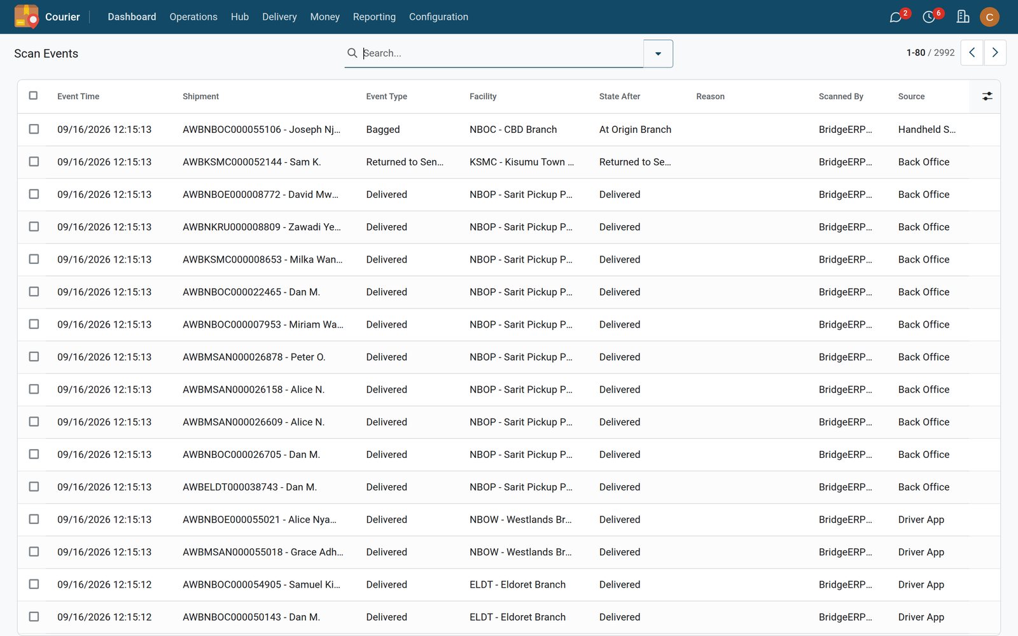Open the activities clock icon with badge 6
The image size is (1018, 636).
click(930, 17)
